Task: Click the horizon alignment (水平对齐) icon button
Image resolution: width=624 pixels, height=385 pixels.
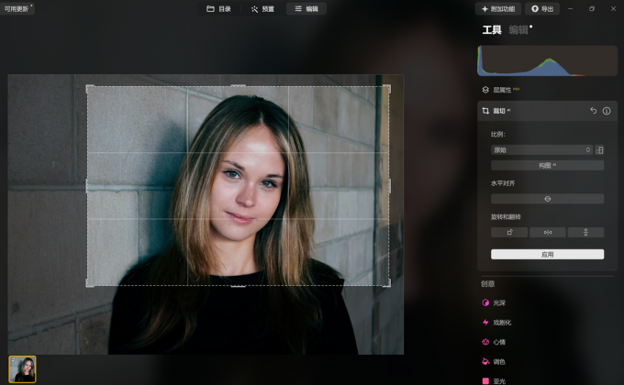Action: pos(547,199)
